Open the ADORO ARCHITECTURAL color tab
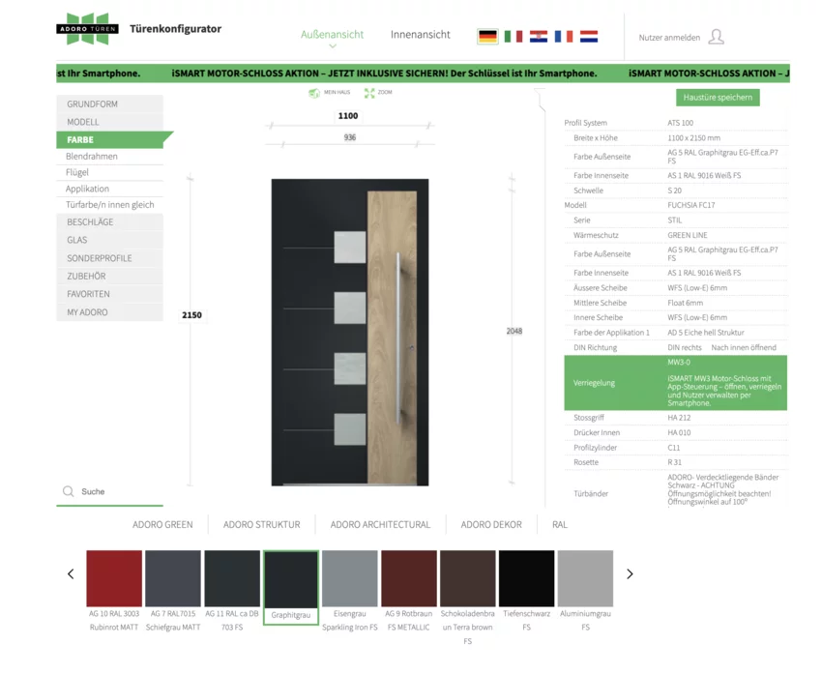The image size is (822, 675). (380, 524)
